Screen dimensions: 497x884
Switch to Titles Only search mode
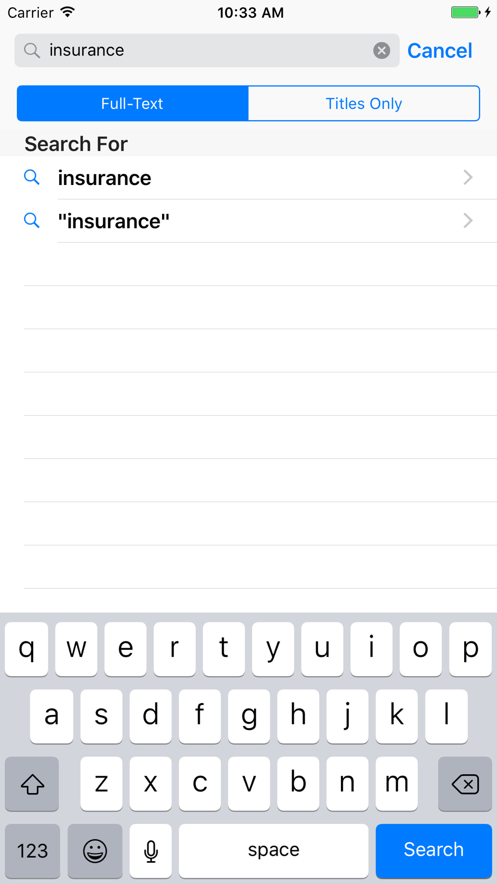[x=364, y=103]
